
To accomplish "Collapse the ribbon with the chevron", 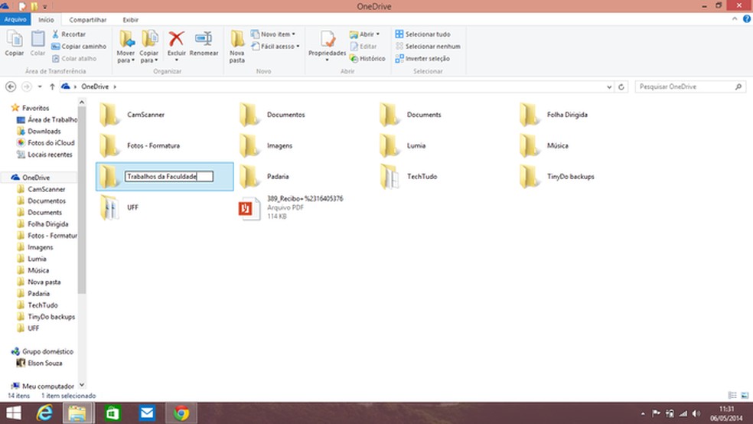I will pos(735,19).
